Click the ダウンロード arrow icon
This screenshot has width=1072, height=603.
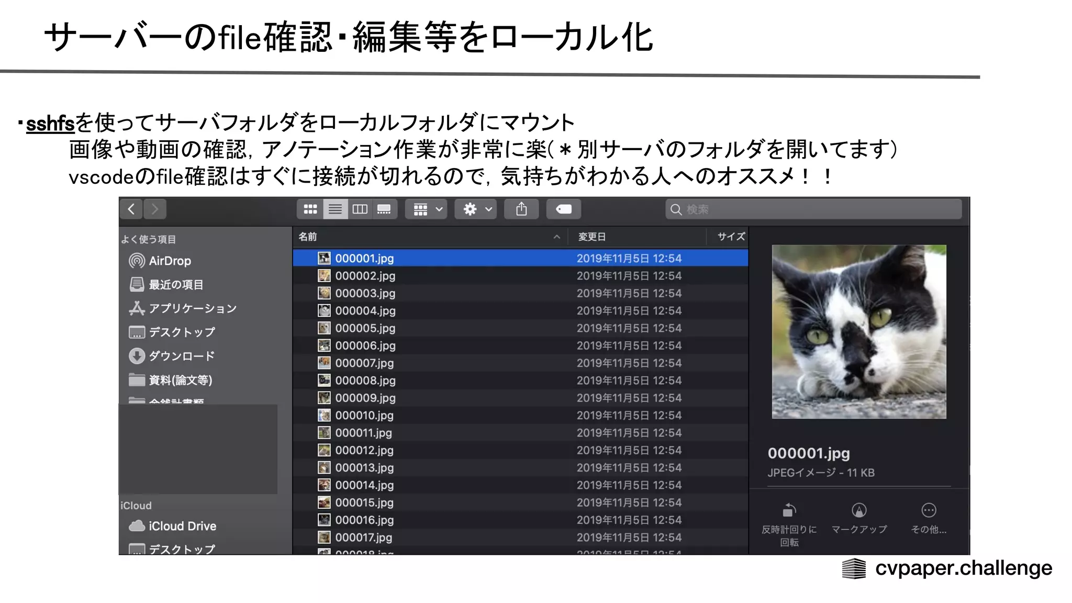(137, 356)
